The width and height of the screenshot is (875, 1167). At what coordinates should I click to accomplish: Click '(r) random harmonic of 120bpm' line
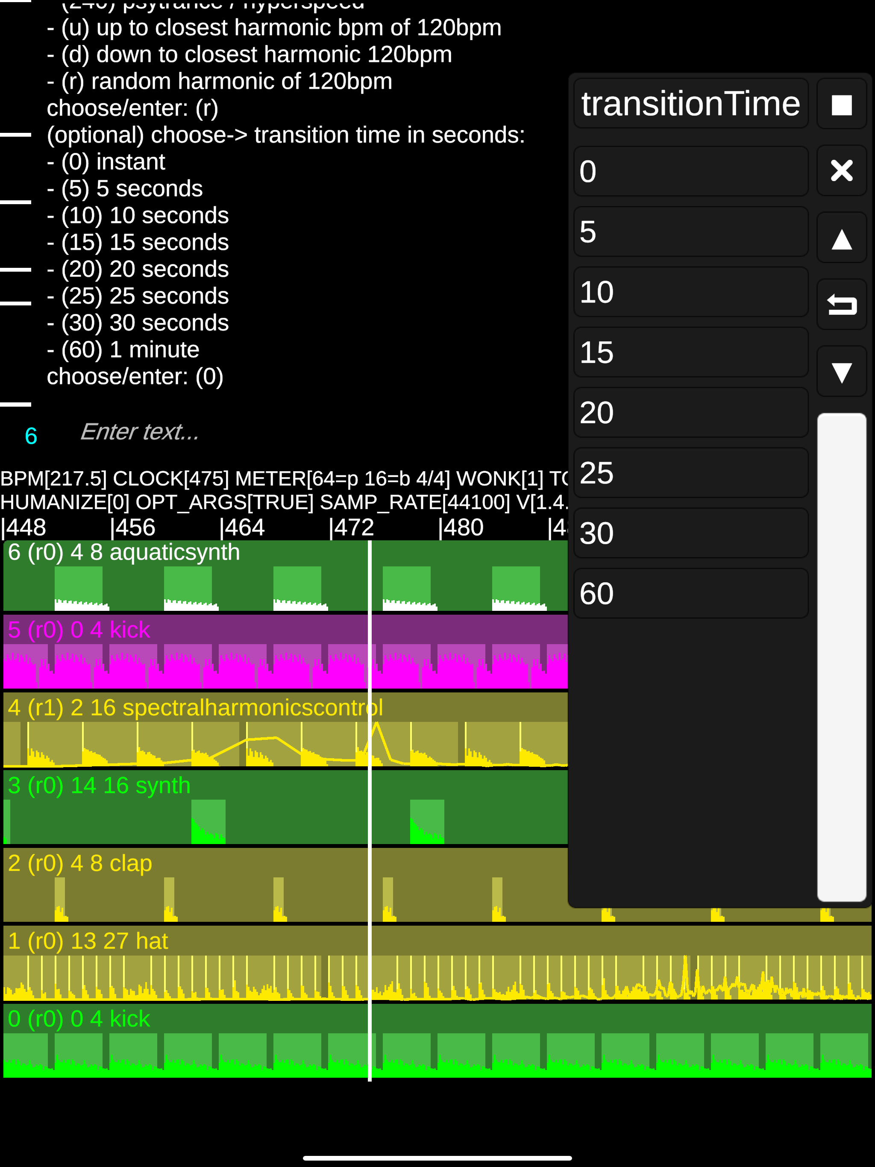point(220,81)
